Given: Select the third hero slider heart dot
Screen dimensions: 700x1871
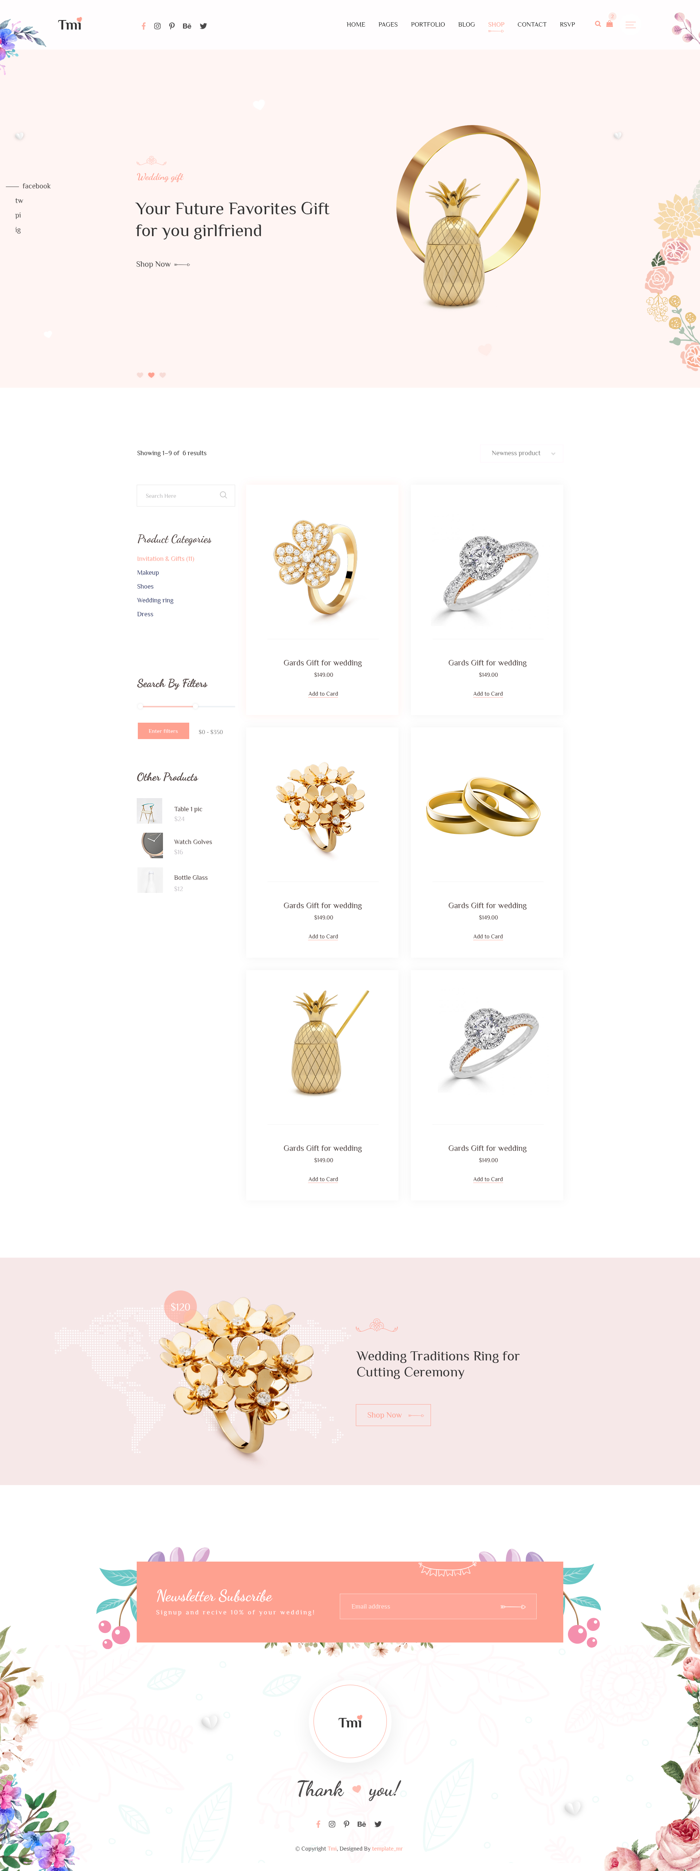Looking at the screenshot, I should (x=163, y=375).
